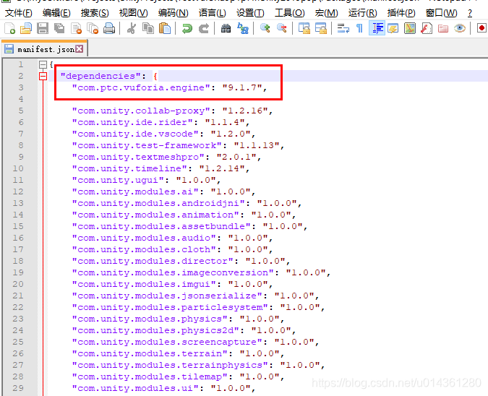Click the com.unity.collab-proxy line
Screen dimensions: 488x396
click(172, 111)
